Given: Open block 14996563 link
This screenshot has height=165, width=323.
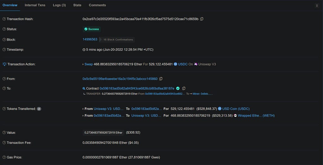Looking at the screenshot, I should coord(90,39).
